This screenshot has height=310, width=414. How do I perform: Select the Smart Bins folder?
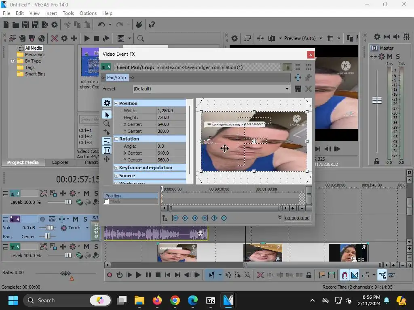click(35, 74)
